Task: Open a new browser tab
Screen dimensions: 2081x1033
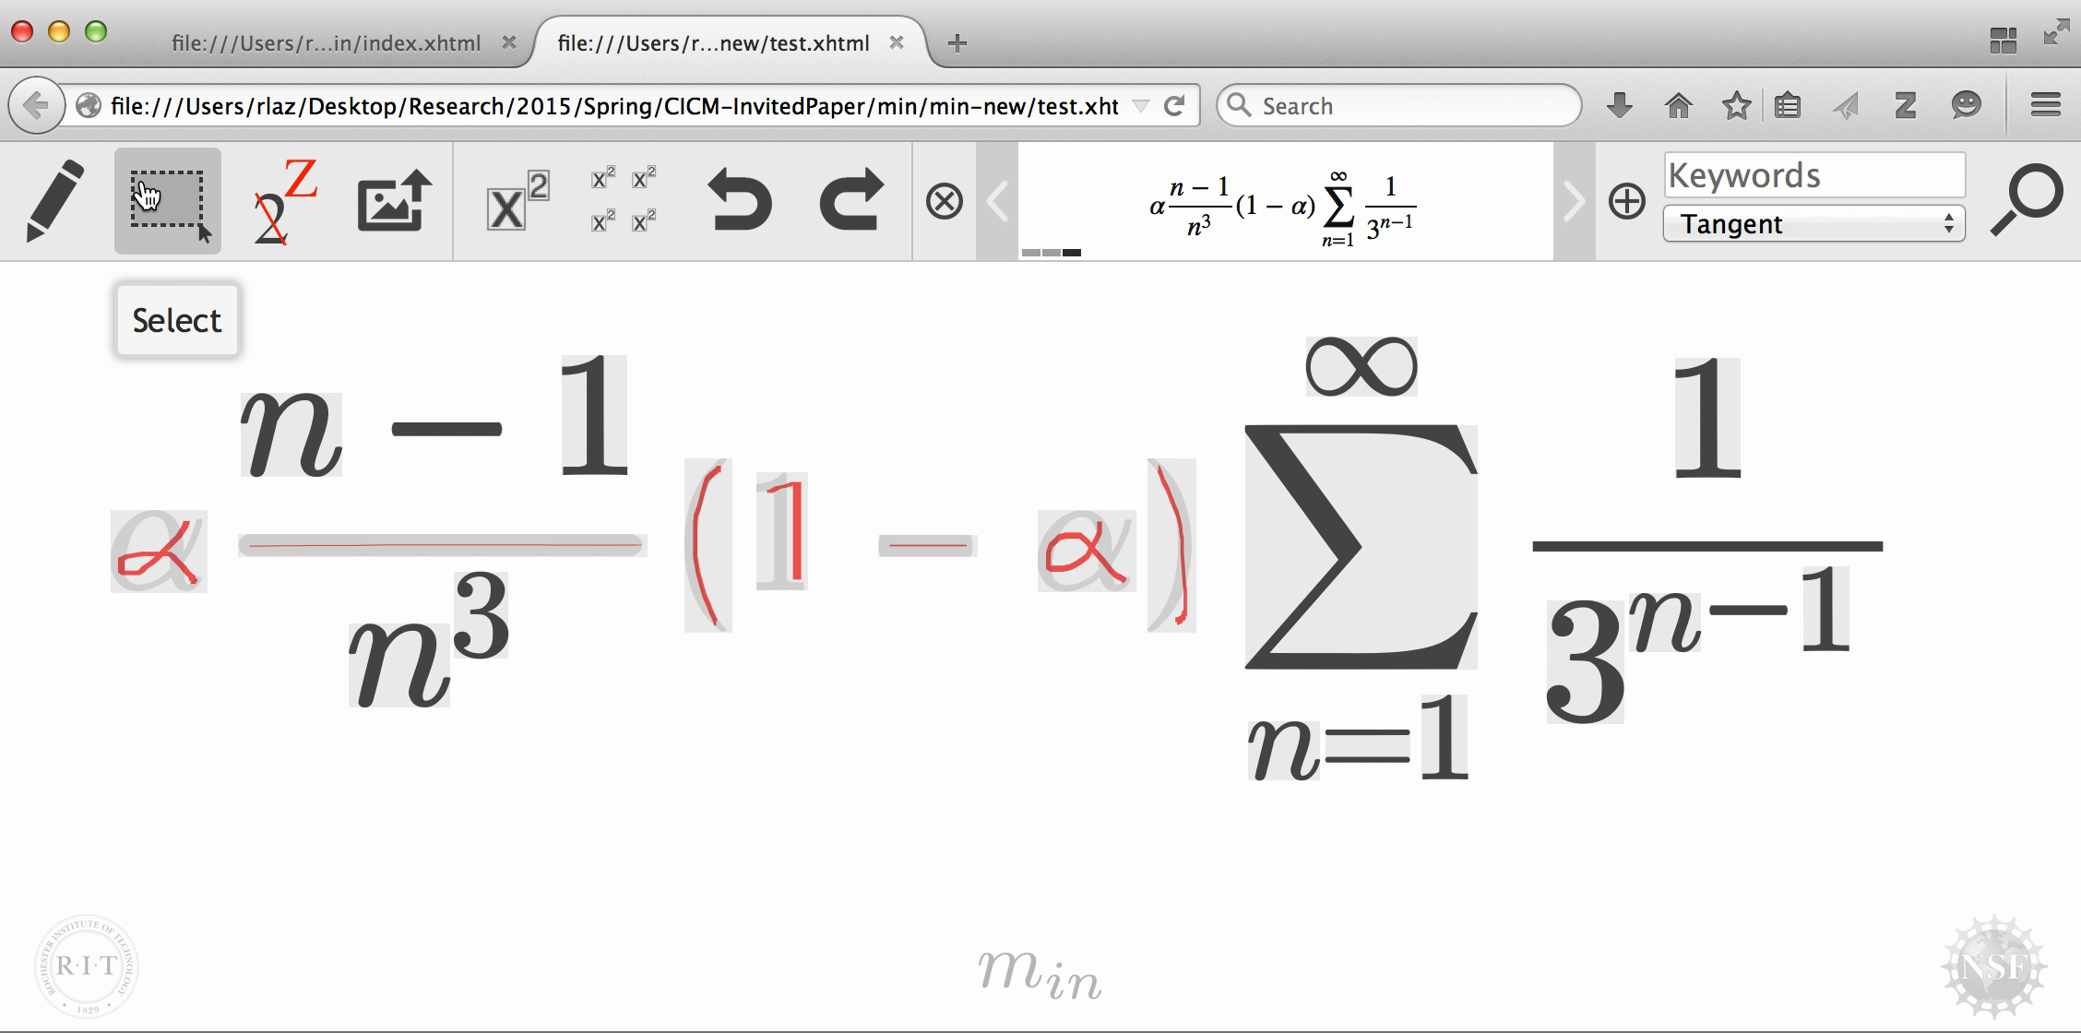Action: (x=957, y=43)
